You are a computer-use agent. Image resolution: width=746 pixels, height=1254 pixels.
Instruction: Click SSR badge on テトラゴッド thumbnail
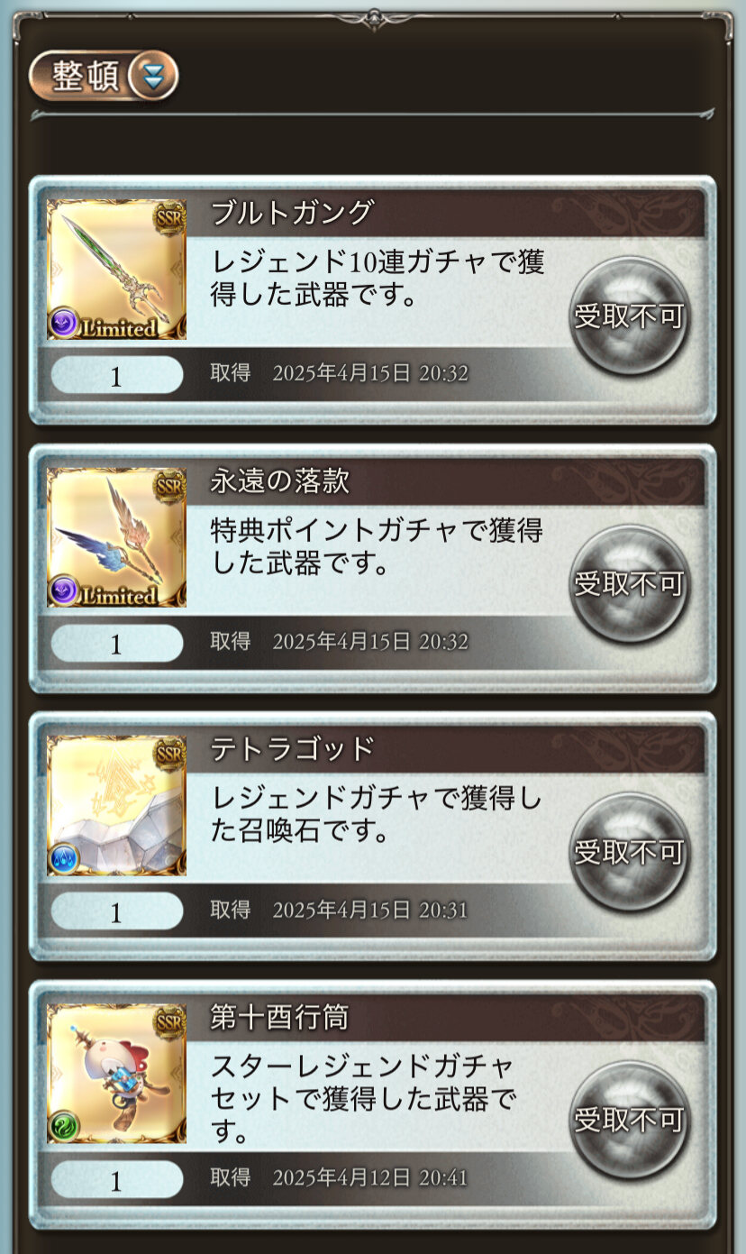click(168, 752)
